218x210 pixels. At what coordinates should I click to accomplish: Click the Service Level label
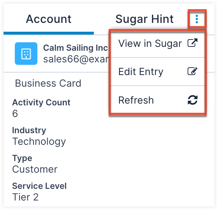(39, 186)
